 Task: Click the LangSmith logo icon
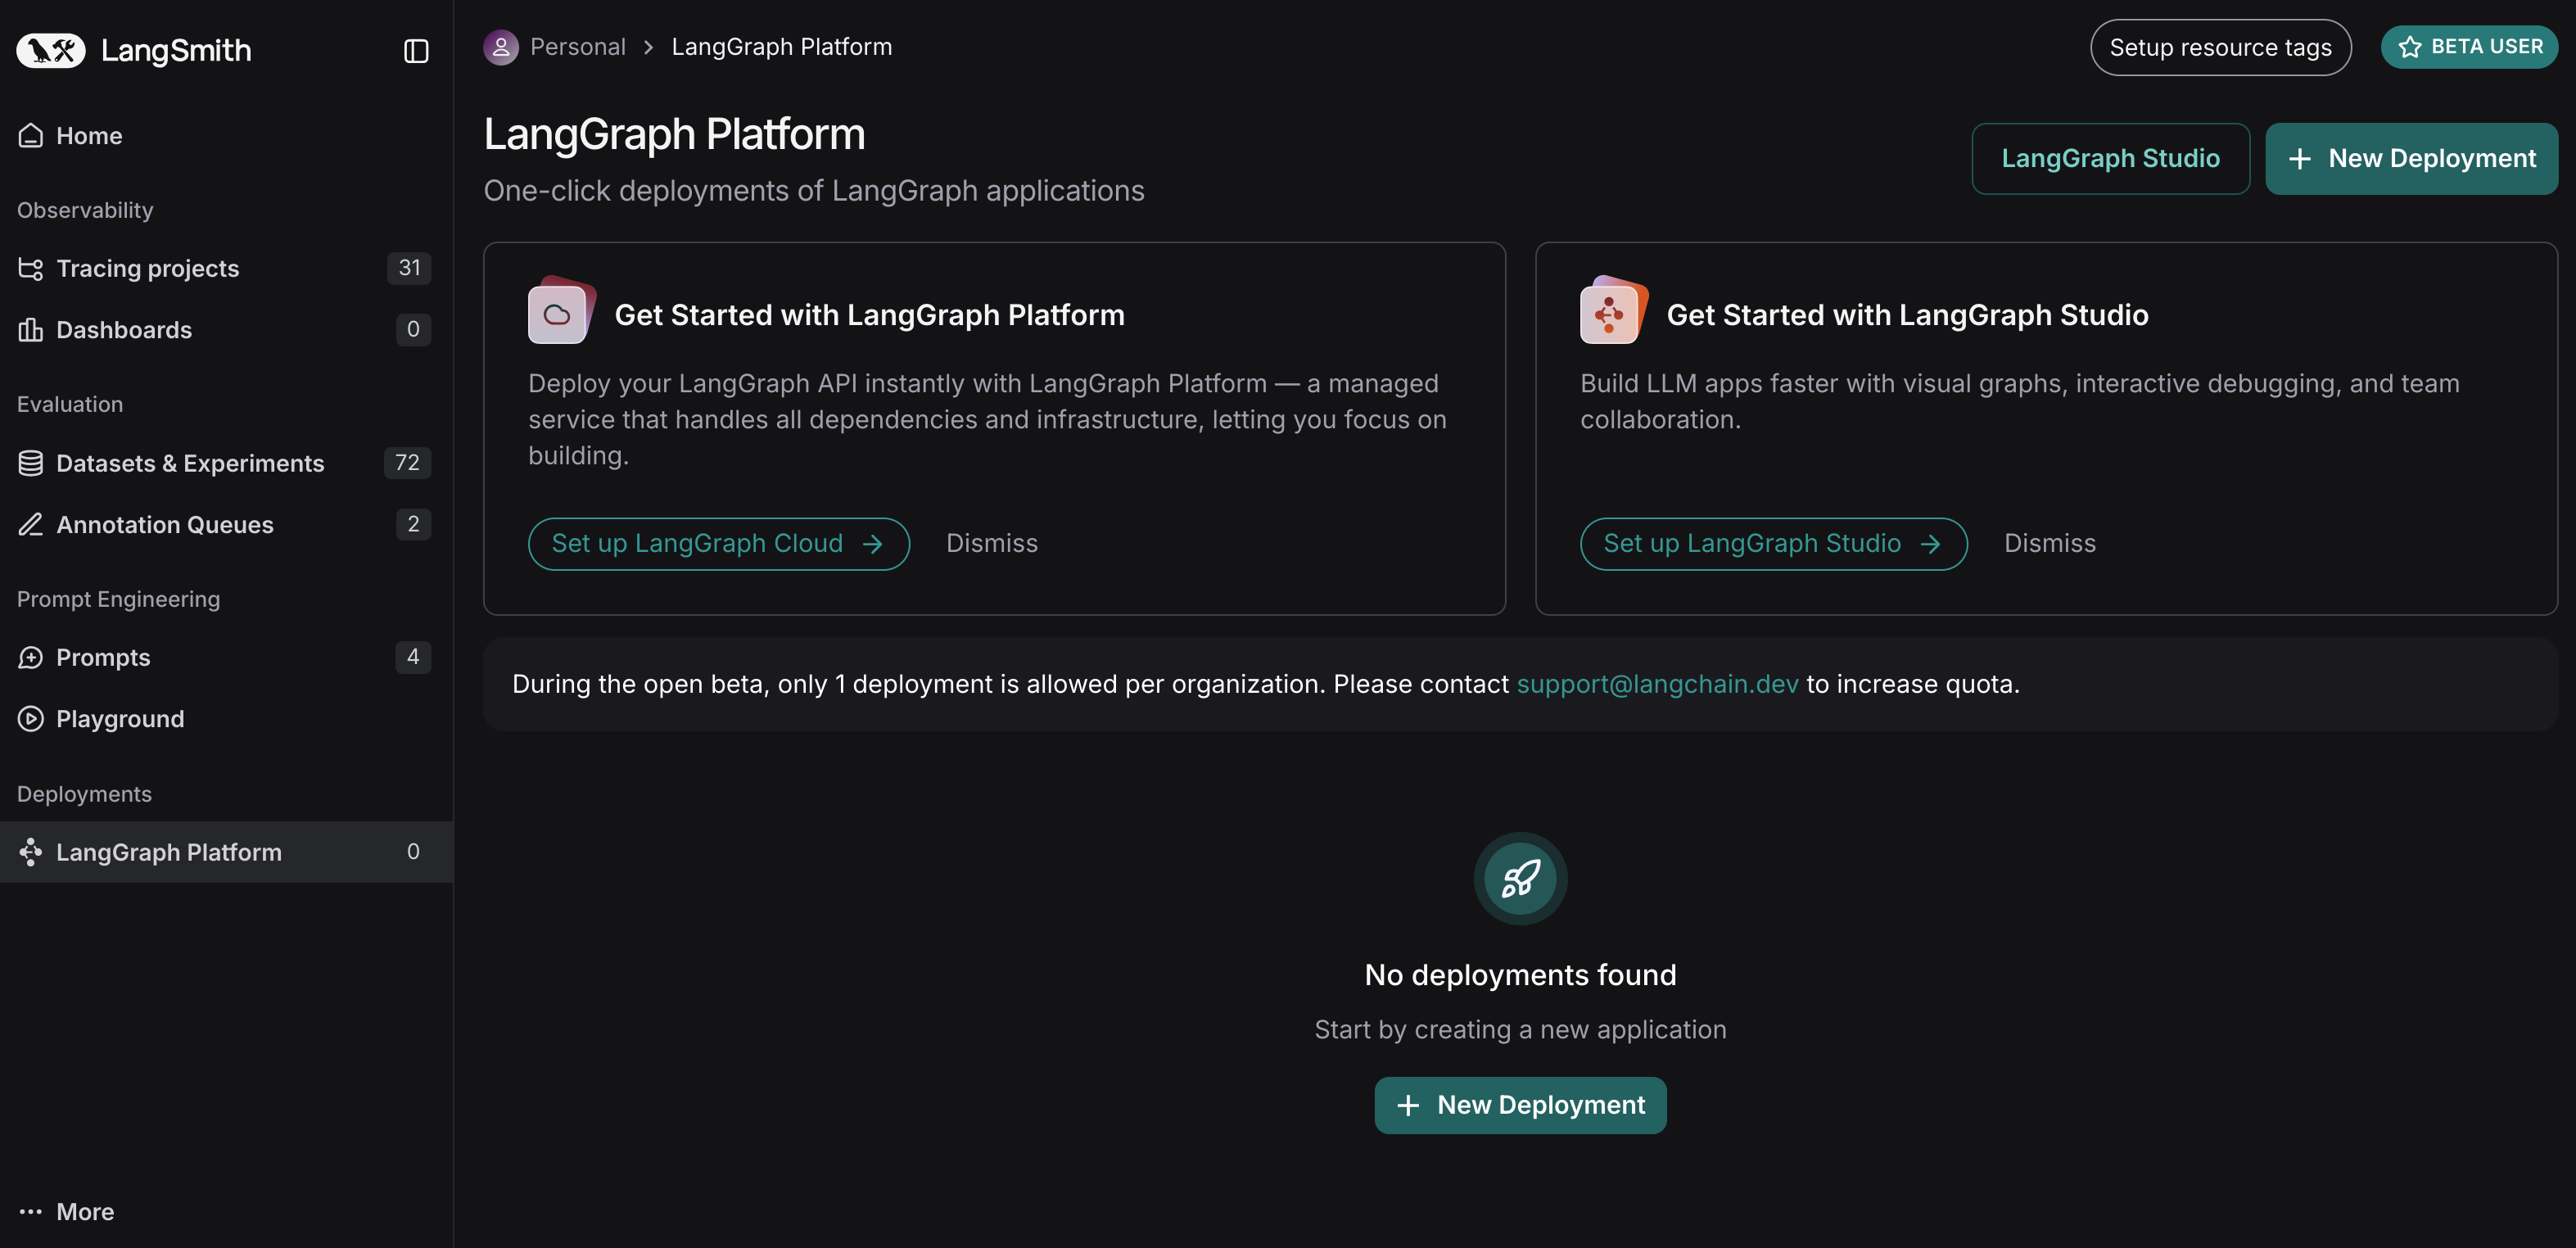point(51,50)
